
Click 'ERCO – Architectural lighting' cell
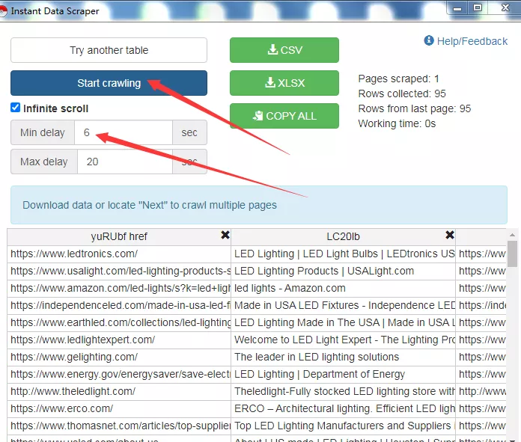[x=343, y=409]
